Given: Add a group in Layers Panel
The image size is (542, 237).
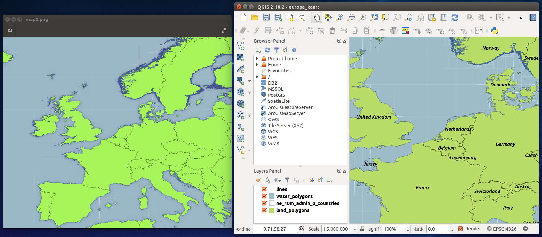Looking at the screenshot, I should click(267, 180).
